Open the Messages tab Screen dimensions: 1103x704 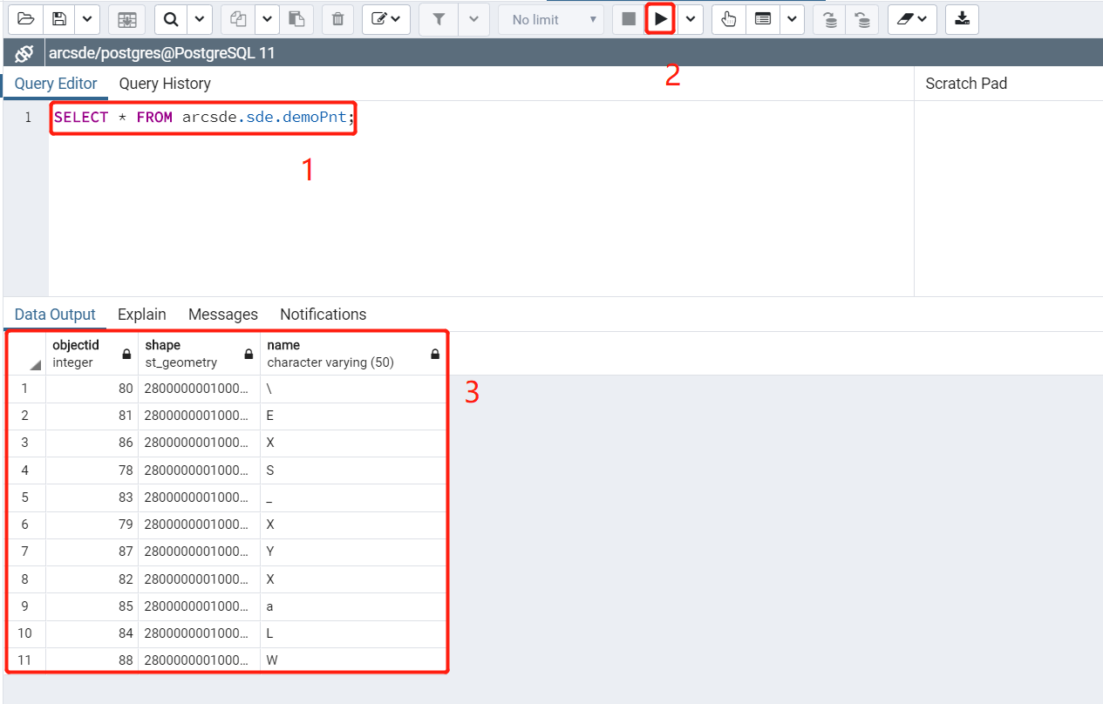click(x=223, y=315)
